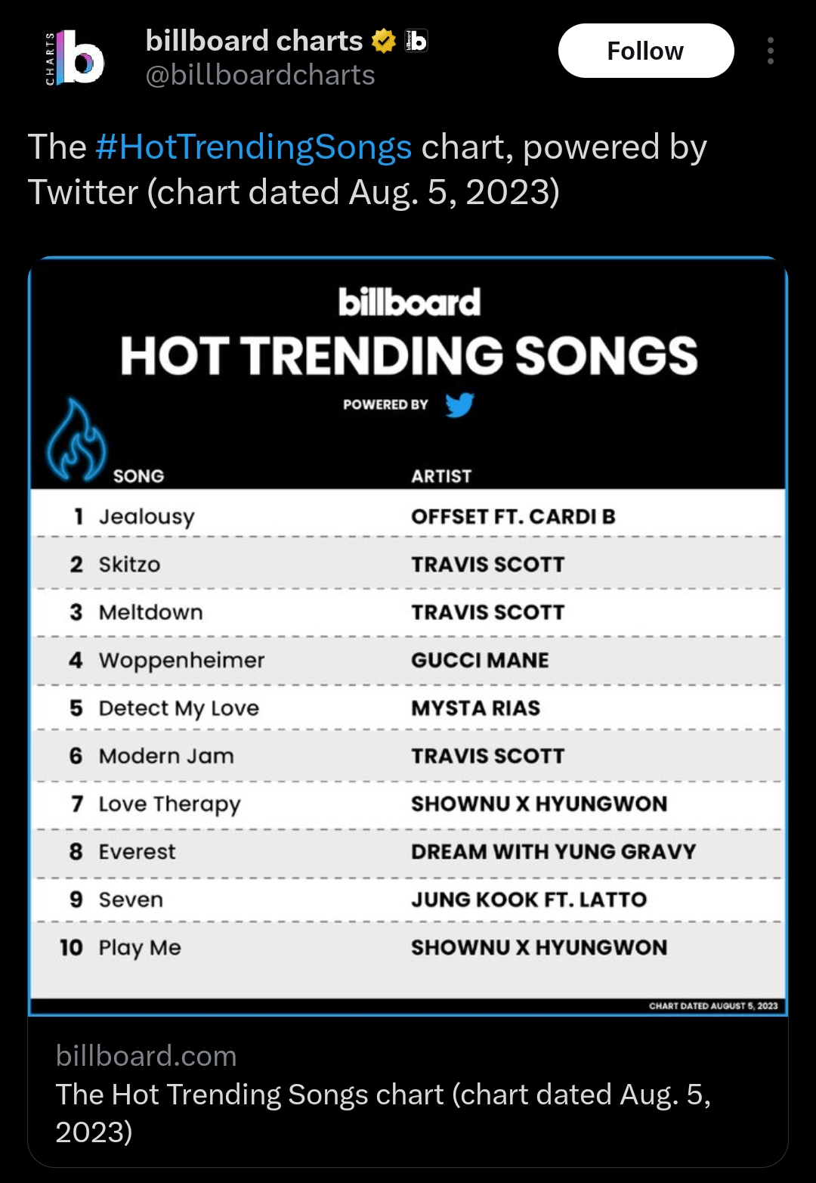Follow the @billboardcharts account
816x1183 pixels.
pyautogui.click(x=645, y=51)
